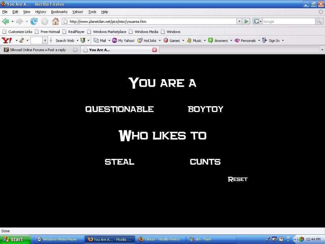Open the Bookmarks menu
Screen dimensions: 325x244
tap(59, 12)
